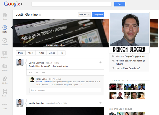The height and width of the screenshot is (115, 159).
Task: Click the Yesterday 5:50 PM timestamp
Action: click(x=53, y=103)
